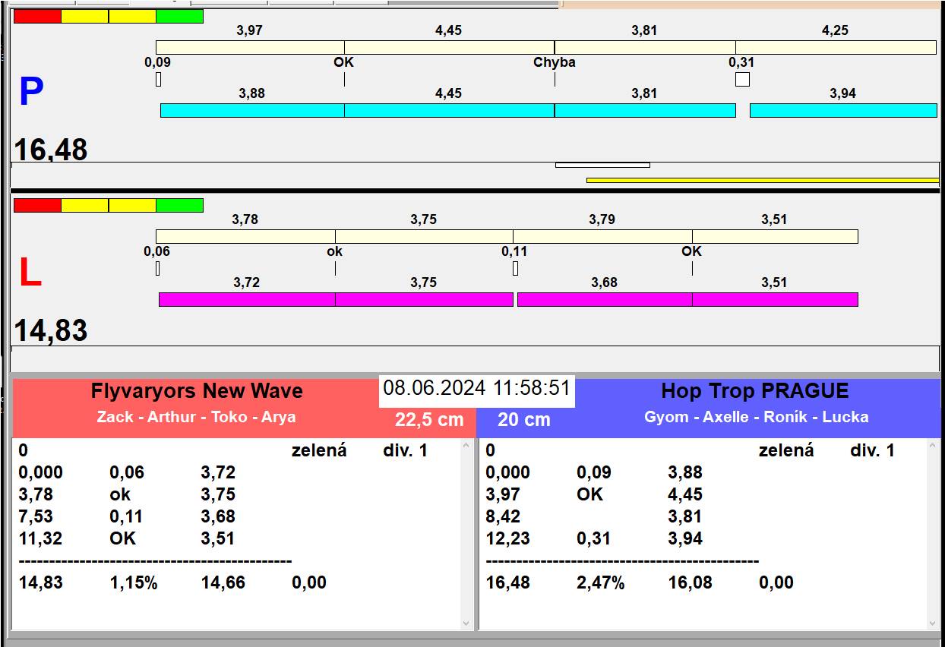Click div. 1 in the Hop Trop results header row

pos(872,451)
